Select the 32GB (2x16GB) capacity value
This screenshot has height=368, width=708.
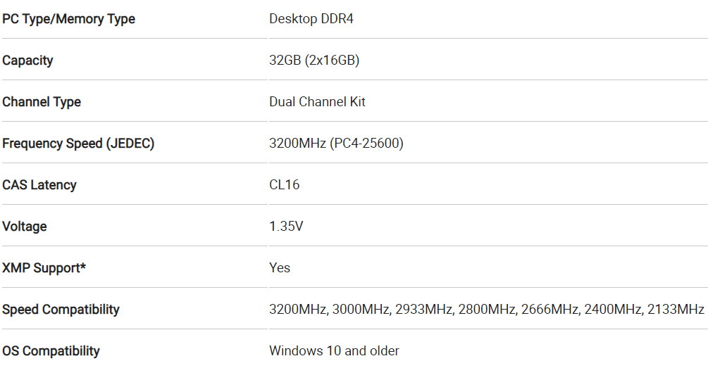(314, 61)
